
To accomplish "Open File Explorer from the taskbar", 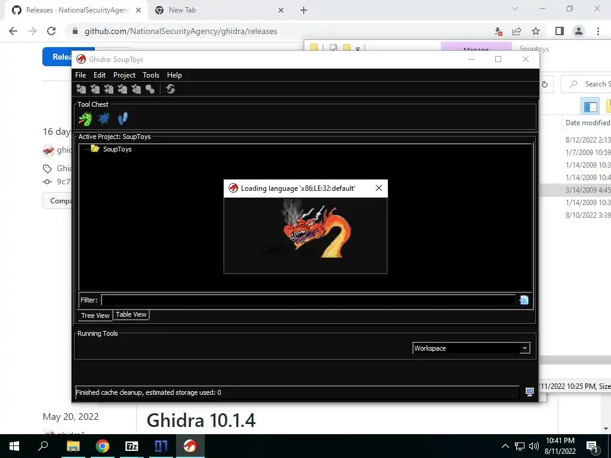I will (73, 446).
